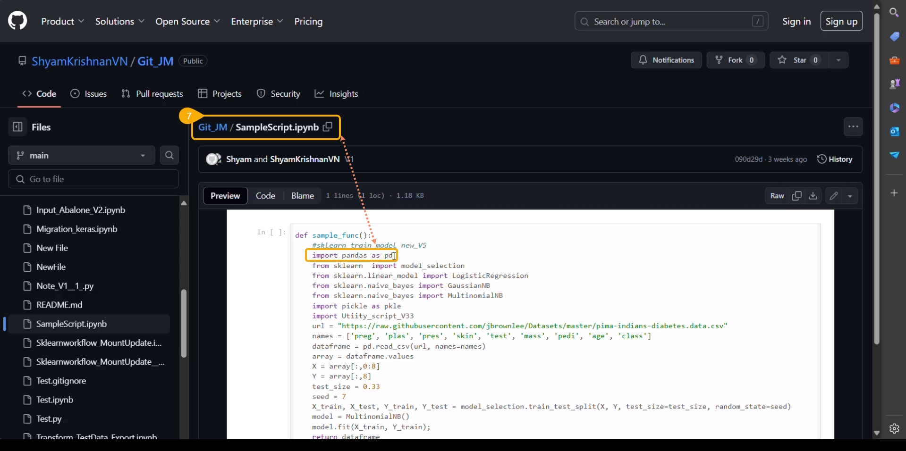Switch to Blame view toggle
The height and width of the screenshot is (451, 906).
[303, 196]
